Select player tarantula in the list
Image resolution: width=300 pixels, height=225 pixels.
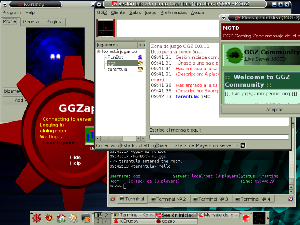pyautogui.click(x=117, y=69)
